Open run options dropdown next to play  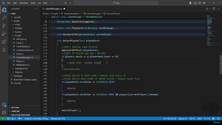(210, 9)
